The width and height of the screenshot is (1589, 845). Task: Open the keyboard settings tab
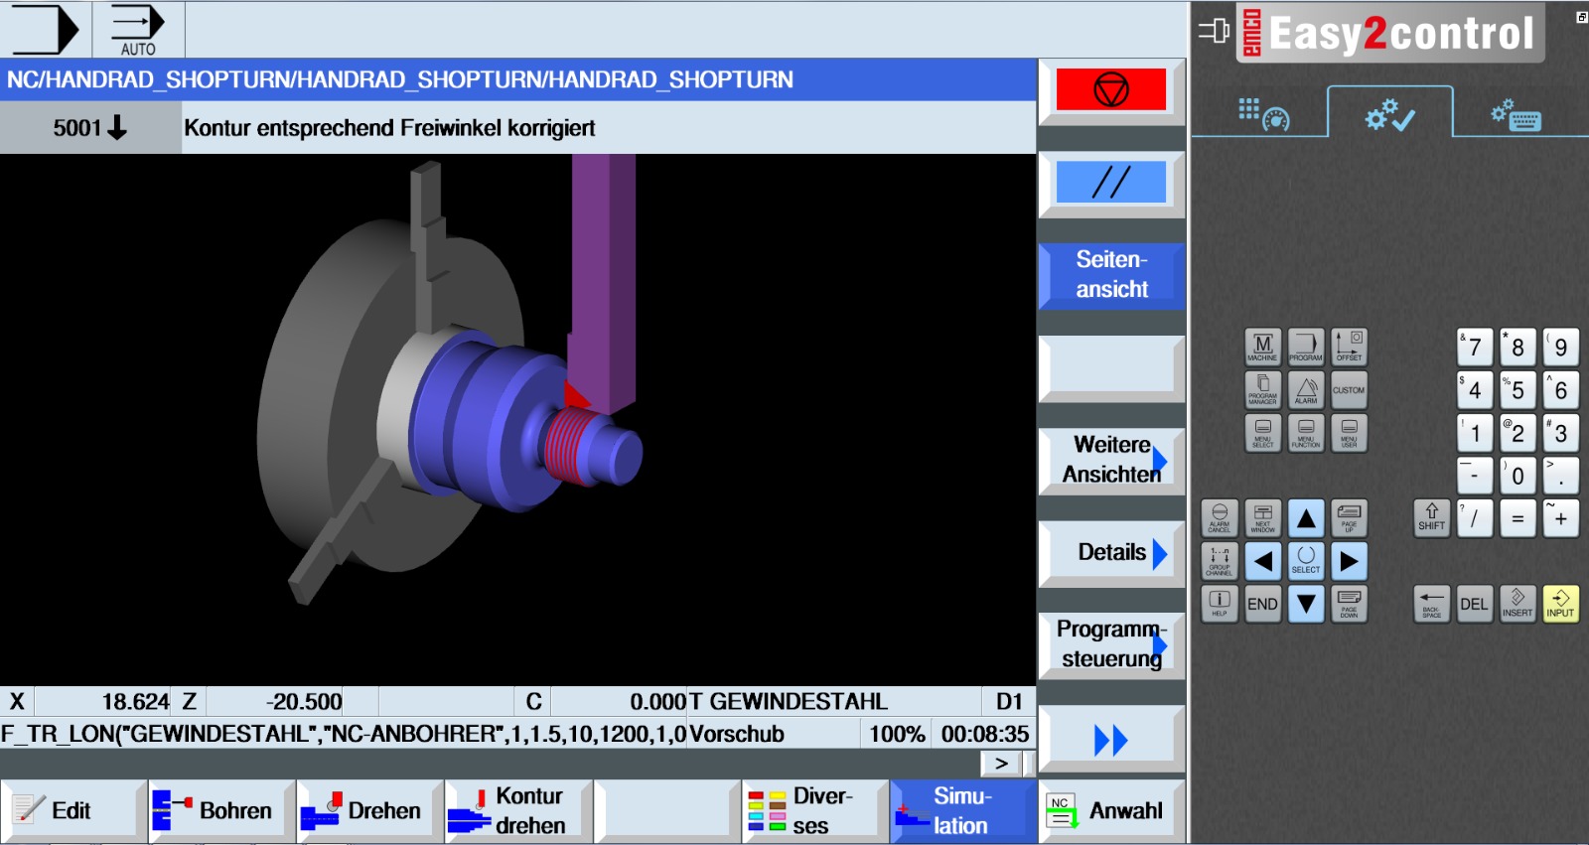coord(1516,116)
